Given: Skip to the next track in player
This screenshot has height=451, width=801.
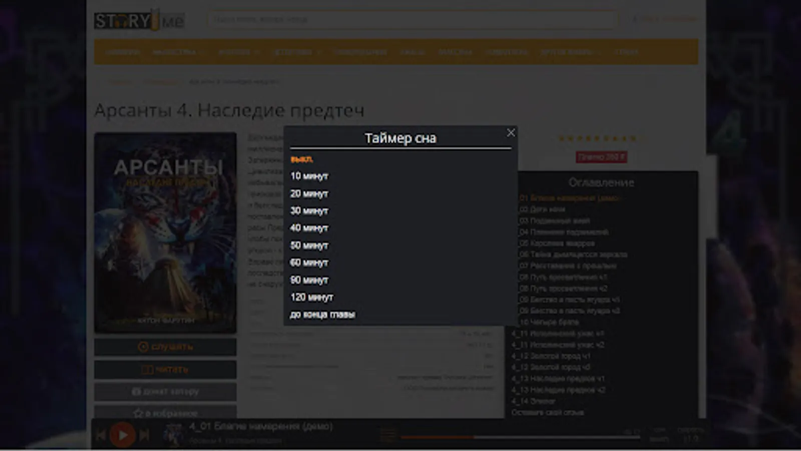Looking at the screenshot, I should (144, 435).
